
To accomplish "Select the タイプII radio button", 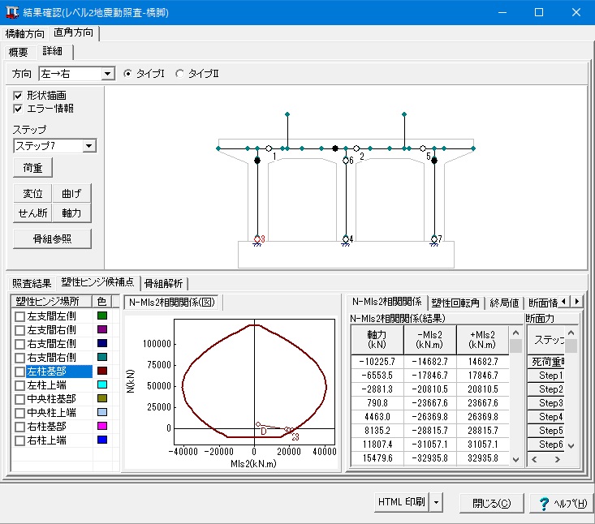I will tap(179, 74).
